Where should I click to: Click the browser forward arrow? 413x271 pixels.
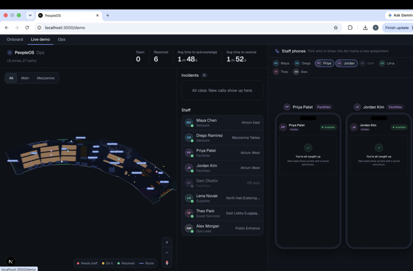coord(17,28)
